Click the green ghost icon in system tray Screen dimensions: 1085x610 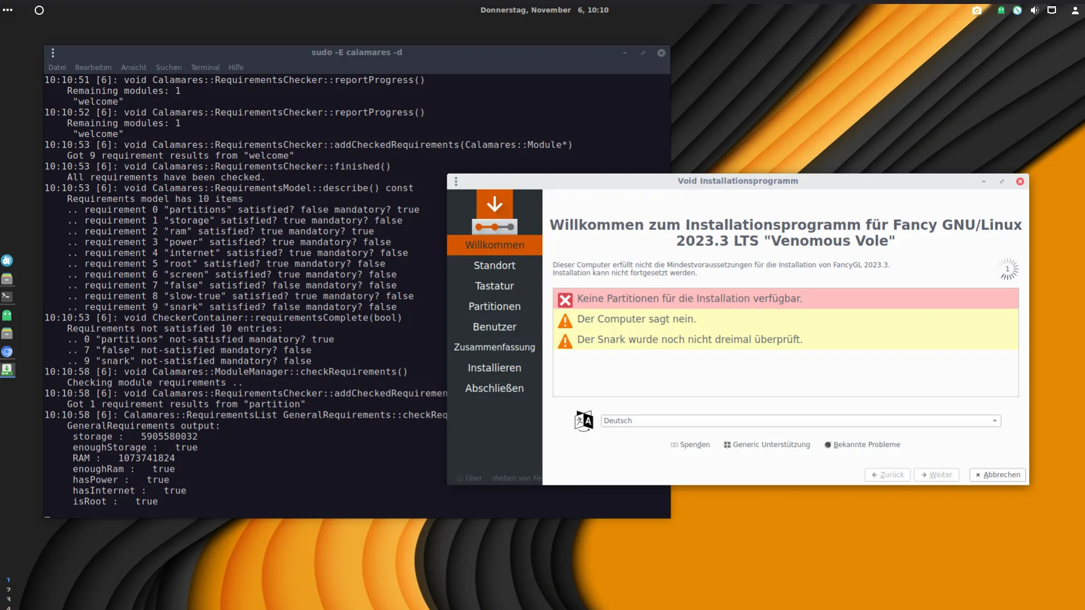click(x=1001, y=10)
